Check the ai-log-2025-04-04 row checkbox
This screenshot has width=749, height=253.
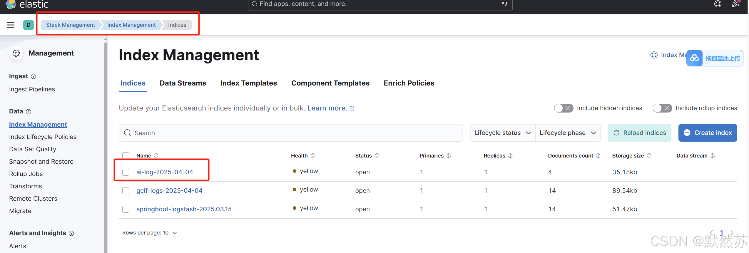point(126,172)
